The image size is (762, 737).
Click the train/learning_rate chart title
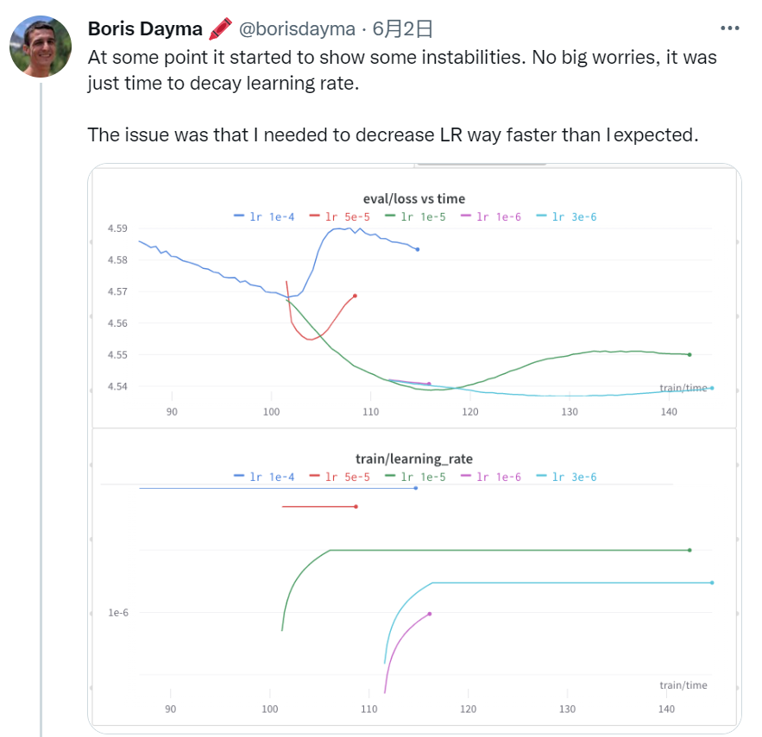(414, 459)
